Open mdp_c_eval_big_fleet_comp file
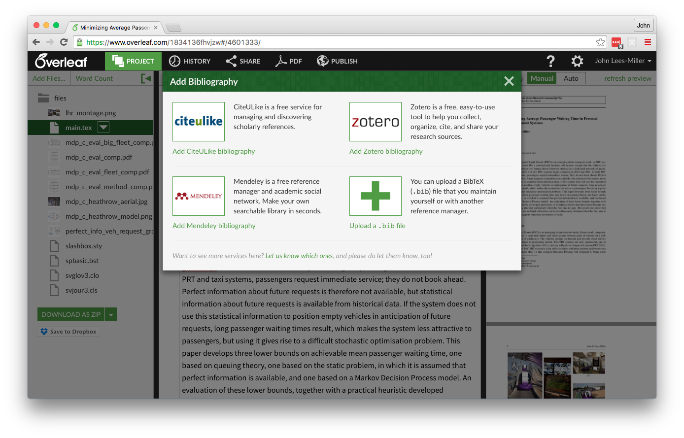This screenshot has width=684, height=438. (101, 142)
